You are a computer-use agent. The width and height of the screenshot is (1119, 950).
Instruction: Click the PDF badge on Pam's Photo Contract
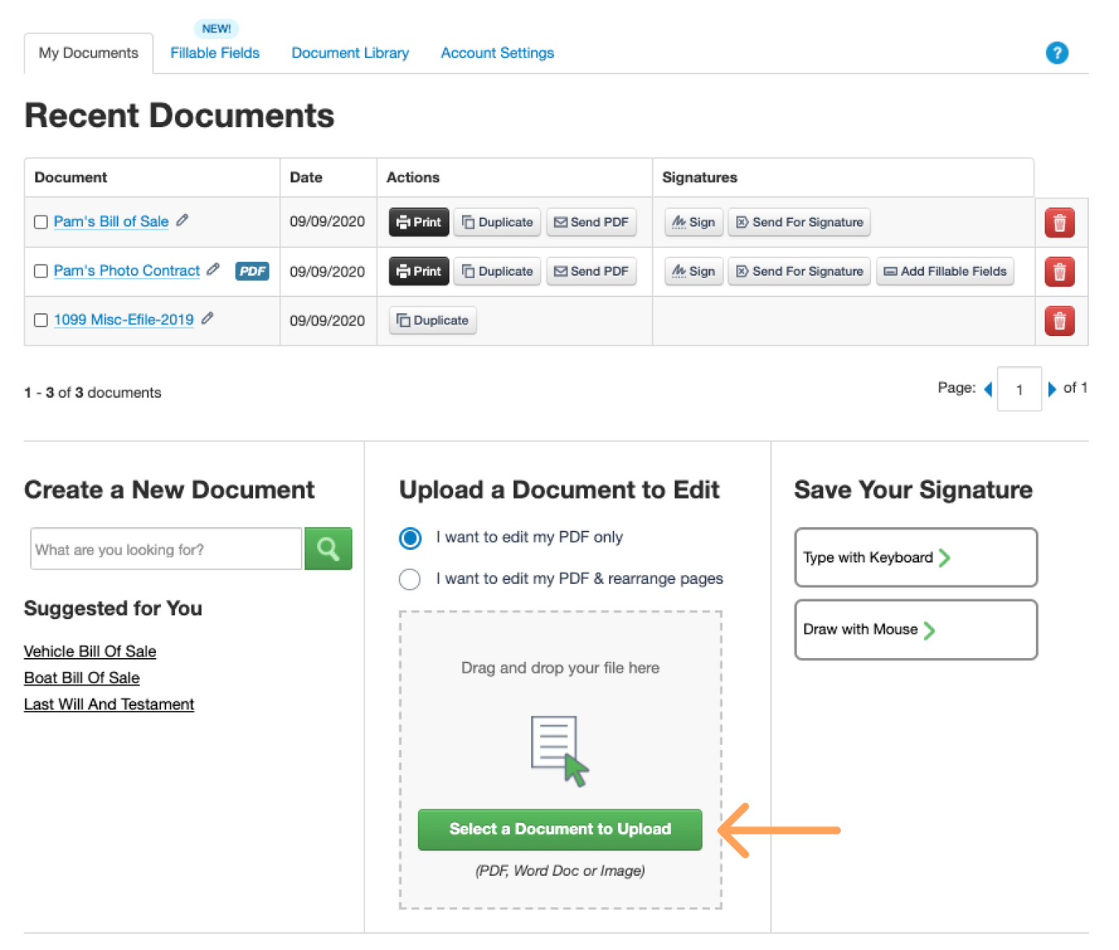252,271
